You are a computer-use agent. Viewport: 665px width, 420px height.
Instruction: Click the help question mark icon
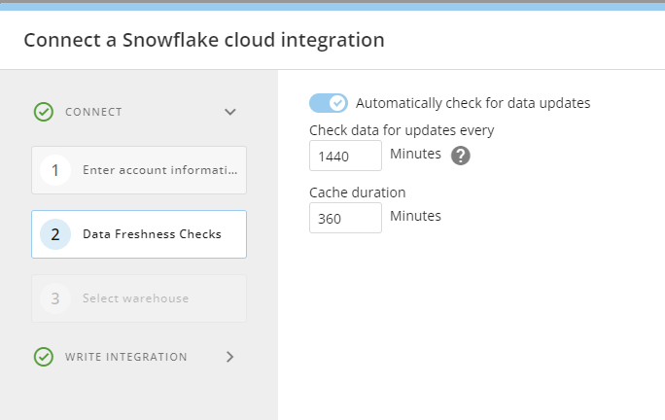click(x=461, y=156)
